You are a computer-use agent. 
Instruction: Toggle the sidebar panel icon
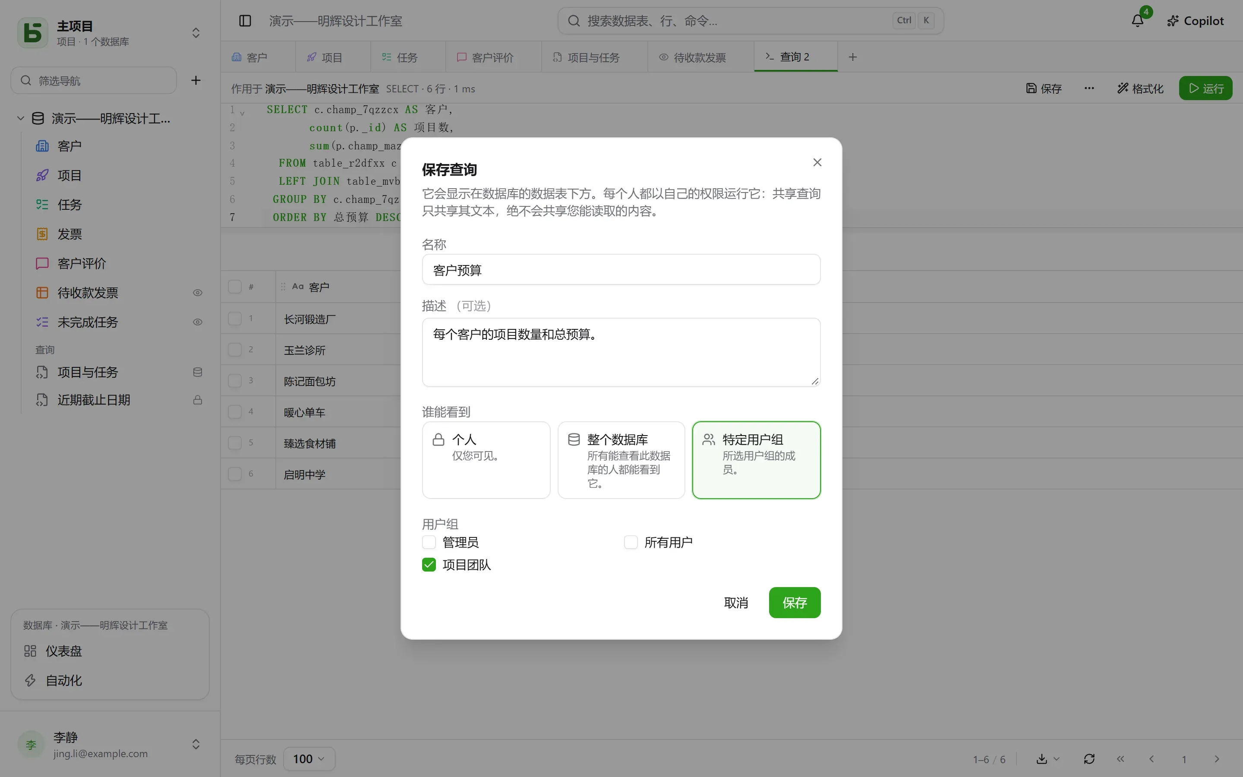coord(245,21)
